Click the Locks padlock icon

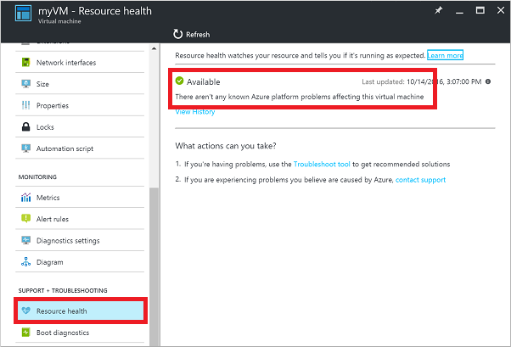[25, 127]
